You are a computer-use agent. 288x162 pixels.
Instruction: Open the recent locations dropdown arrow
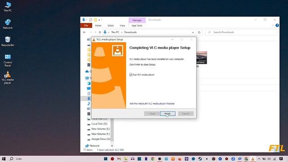[95, 32]
